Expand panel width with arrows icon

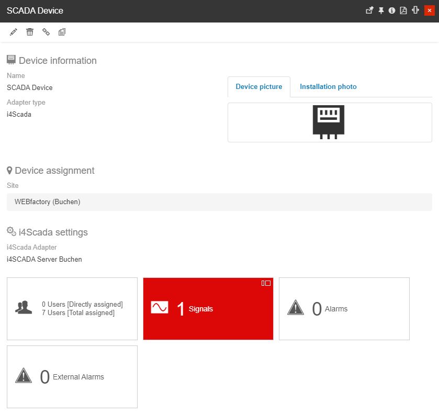pyautogui.click(x=415, y=10)
